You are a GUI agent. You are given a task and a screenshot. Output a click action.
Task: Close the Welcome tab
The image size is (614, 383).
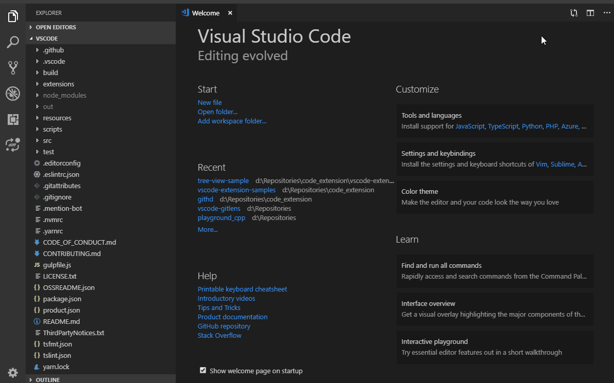[x=230, y=13]
